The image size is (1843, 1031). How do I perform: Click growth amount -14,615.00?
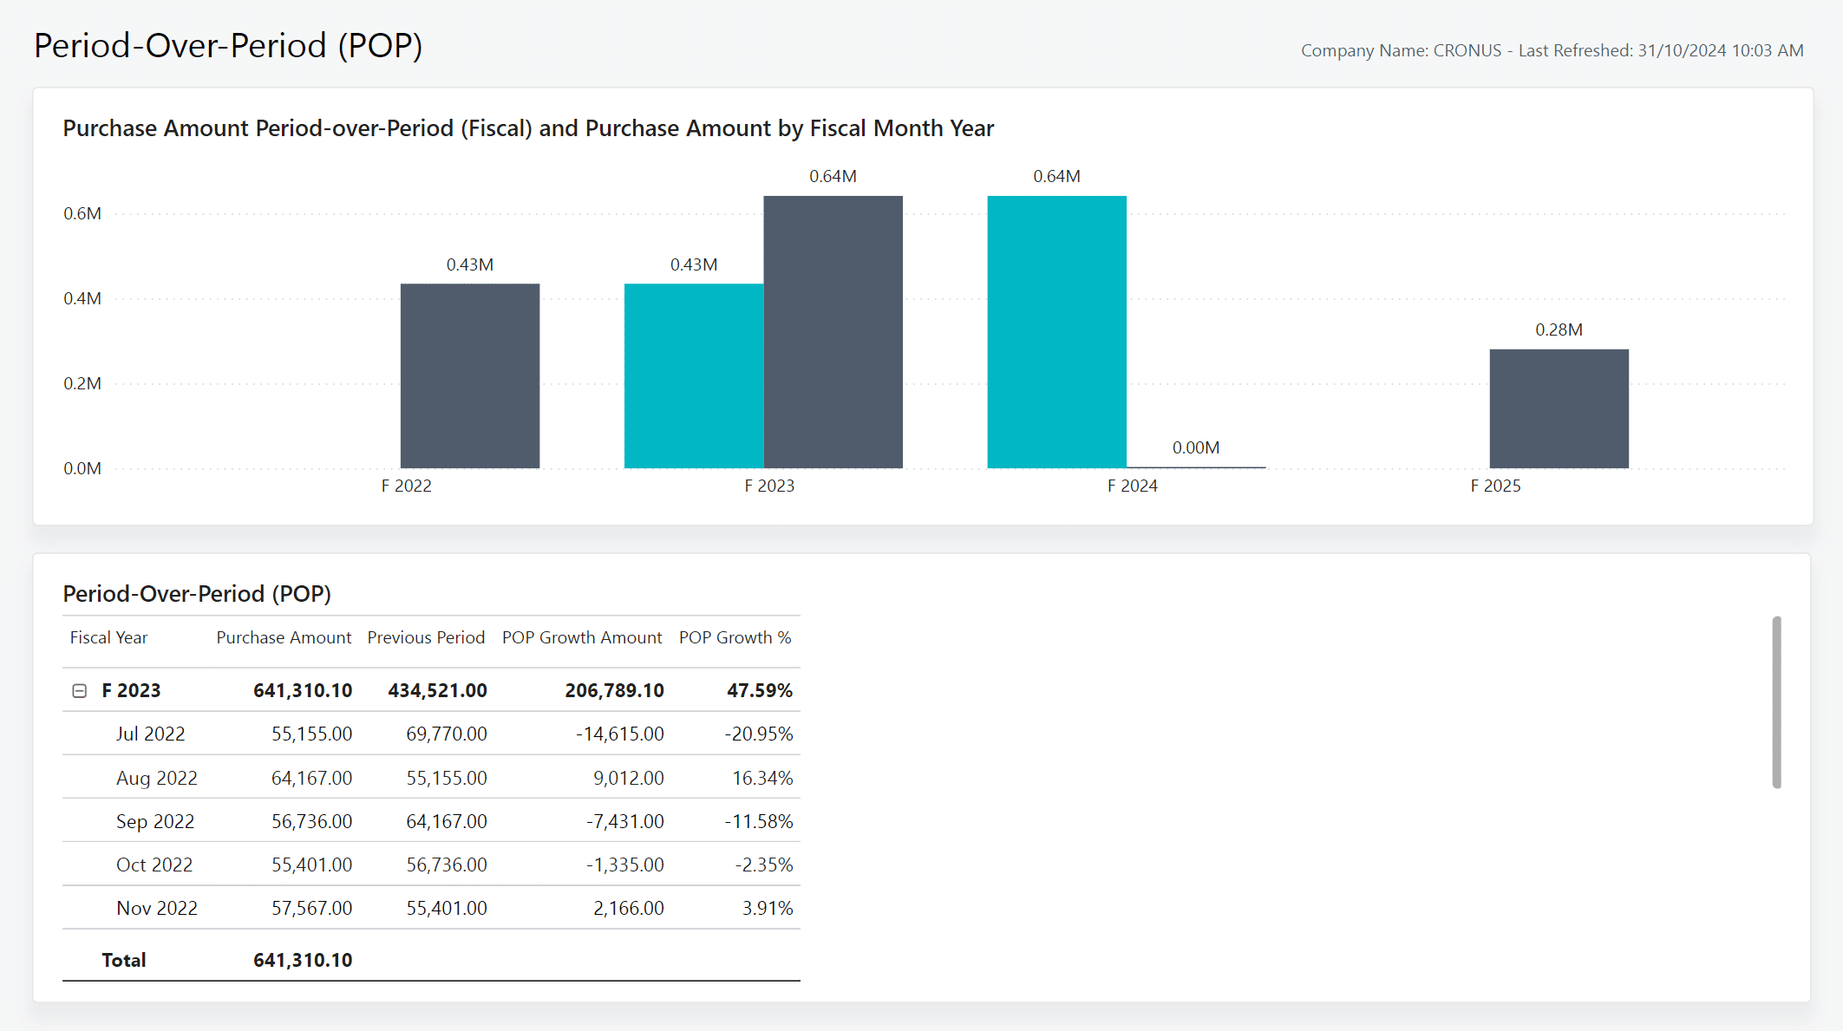tap(620, 734)
